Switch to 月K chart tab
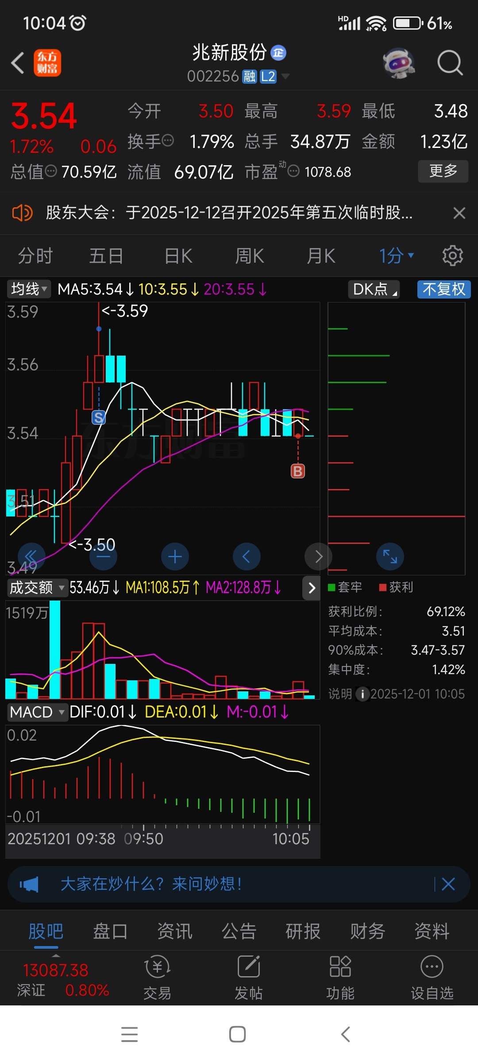 point(321,256)
